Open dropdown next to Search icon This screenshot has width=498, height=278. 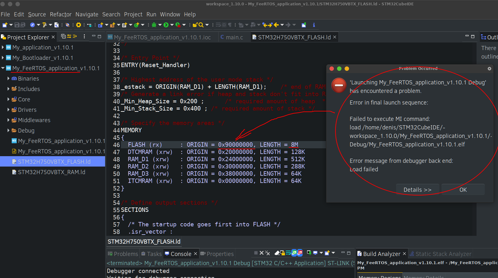click(207, 25)
